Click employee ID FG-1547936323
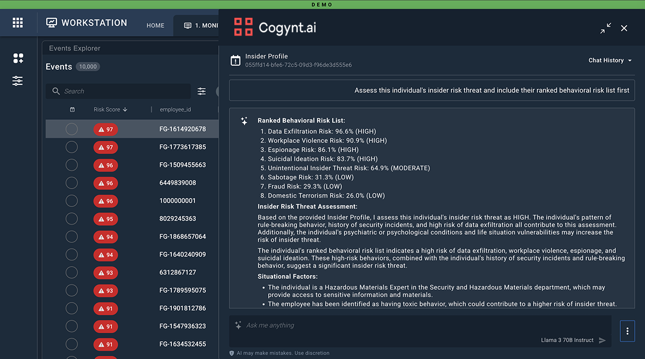This screenshot has height=359, width=645. coord(183,326)
